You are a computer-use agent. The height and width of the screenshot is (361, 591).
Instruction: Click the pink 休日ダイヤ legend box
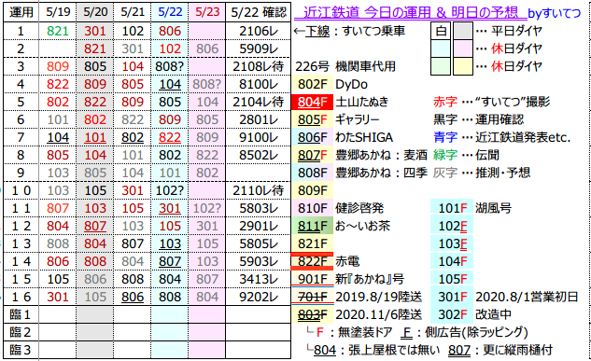(x=463, y=49)
